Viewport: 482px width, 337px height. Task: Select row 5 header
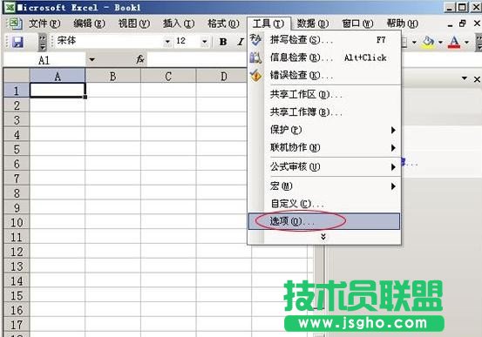click(x=17, y=149)
